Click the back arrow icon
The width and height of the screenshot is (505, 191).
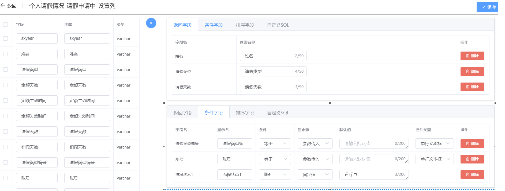pos(3,6)
